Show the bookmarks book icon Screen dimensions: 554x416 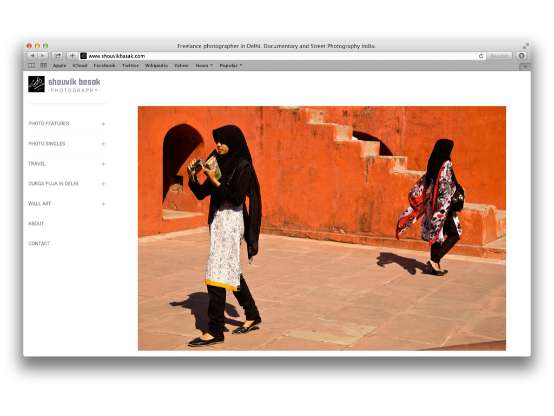(x=31, y=66)
